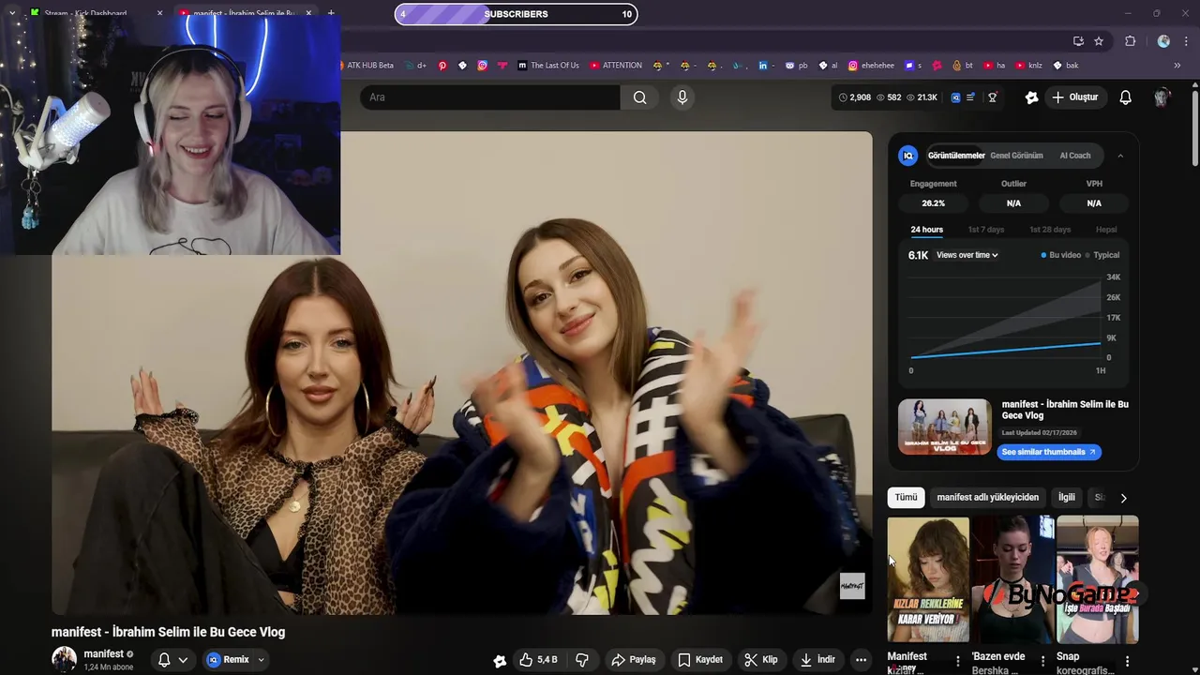
Task: Collapse the vidIQ panel with chevron
Action: coord(1120,156)
